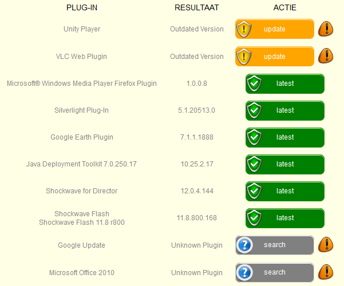Click the latest button for Java Deployment Toolkit

pos(285,164)
